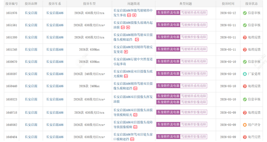Image resolution: width=267 pixels, height=142 pixels.
Task: Click teal 厂家受理 status icon in row 1650597
Action: (x=245, y=74)
